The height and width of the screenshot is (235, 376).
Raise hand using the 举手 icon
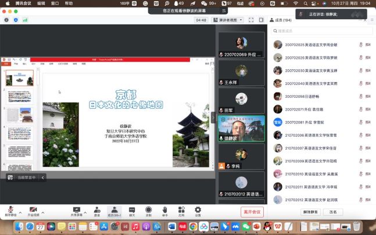(x=165, y=209)
